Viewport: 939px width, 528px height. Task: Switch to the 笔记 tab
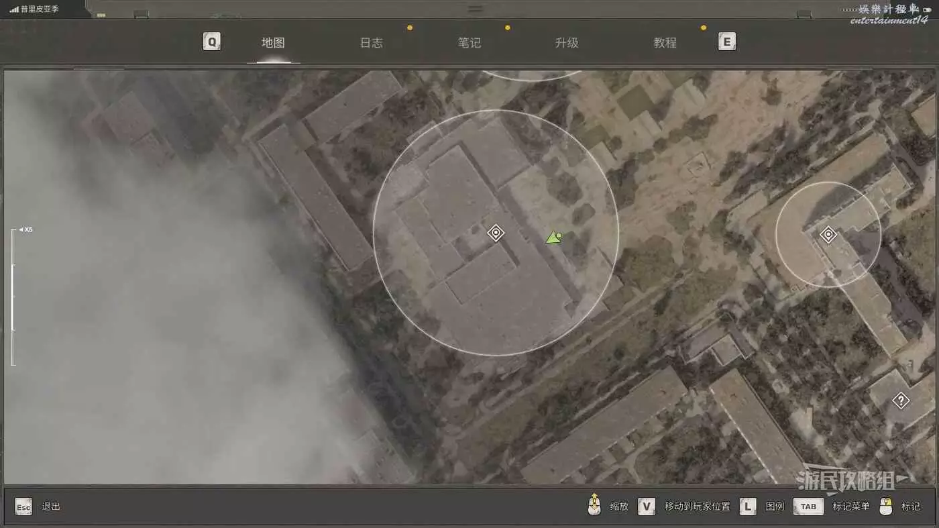469,43
